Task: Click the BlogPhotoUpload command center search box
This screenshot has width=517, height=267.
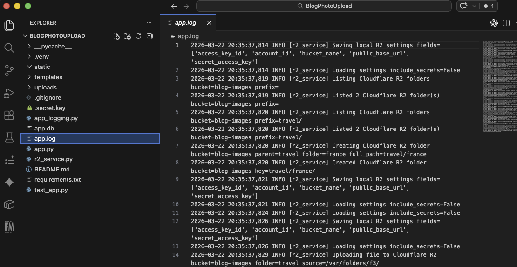Action: [324, 6]
